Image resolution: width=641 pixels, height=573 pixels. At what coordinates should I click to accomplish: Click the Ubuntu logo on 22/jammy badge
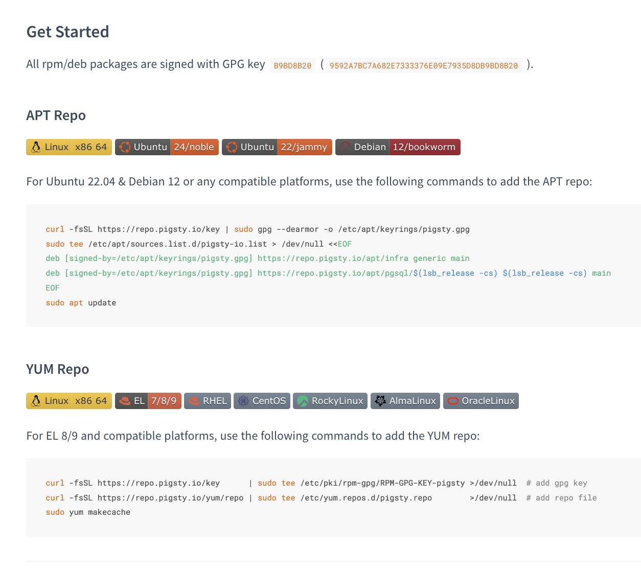(232, 147)
